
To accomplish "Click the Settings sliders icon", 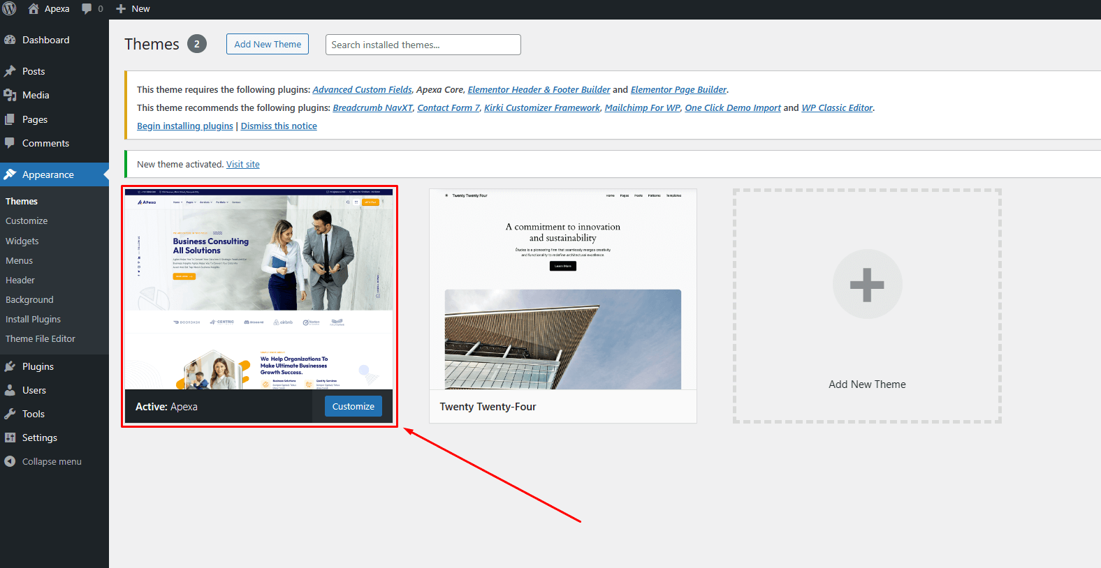I will [10, 438].
